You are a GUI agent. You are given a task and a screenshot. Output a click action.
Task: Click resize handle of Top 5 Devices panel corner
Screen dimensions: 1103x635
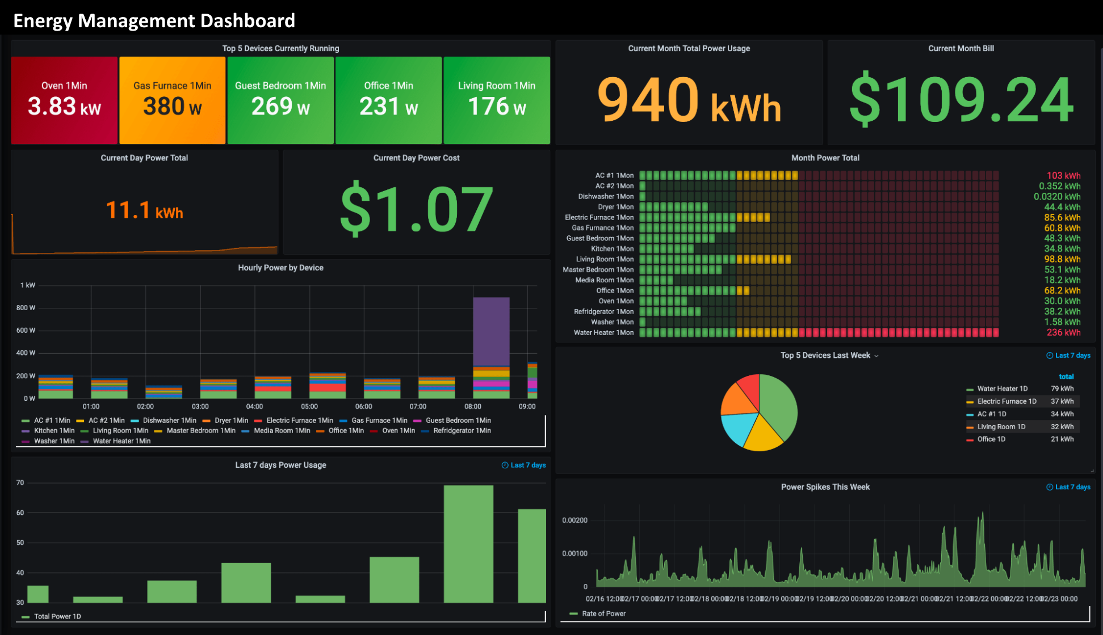(x=1092, y=471)
